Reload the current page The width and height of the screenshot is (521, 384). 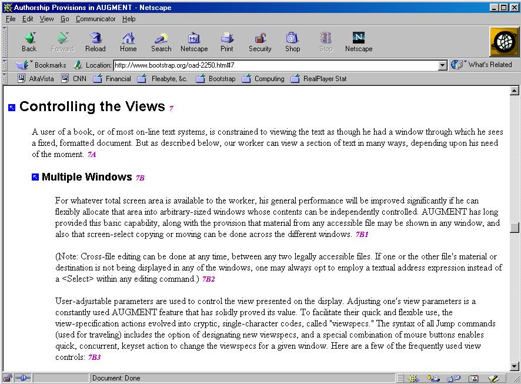(95, 42)
